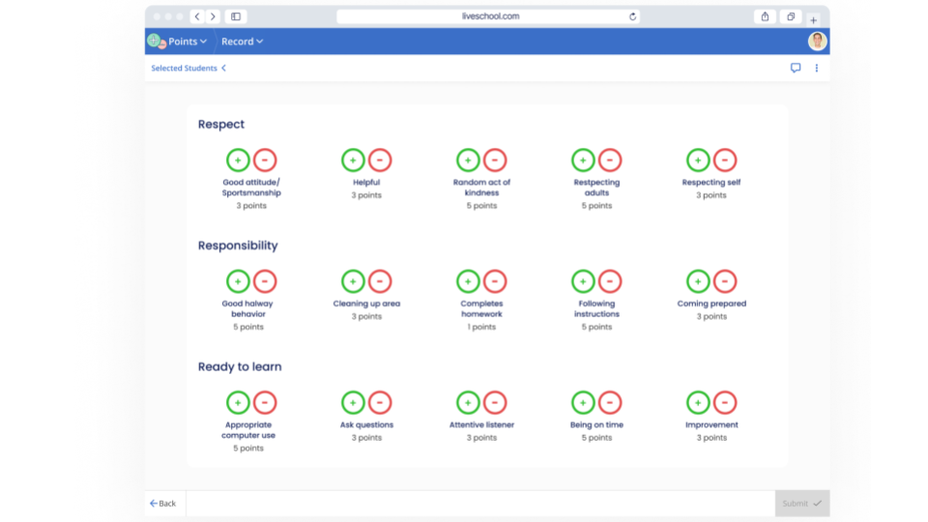This screenshot has width=928, height=522.
Task: Click minus button under Helpful
Action: [x=380, y=159]
